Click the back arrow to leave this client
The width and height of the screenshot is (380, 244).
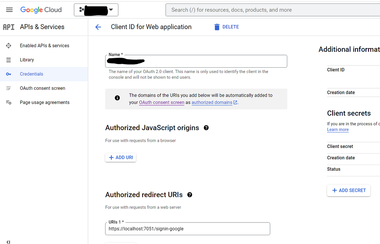point(98,27)
